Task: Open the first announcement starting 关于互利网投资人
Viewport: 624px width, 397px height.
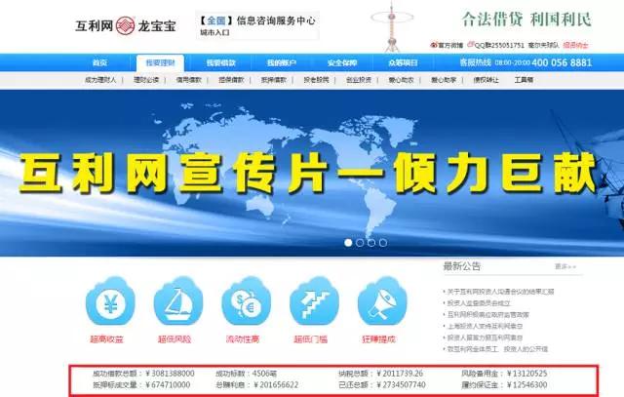Action: click(500, 292)
